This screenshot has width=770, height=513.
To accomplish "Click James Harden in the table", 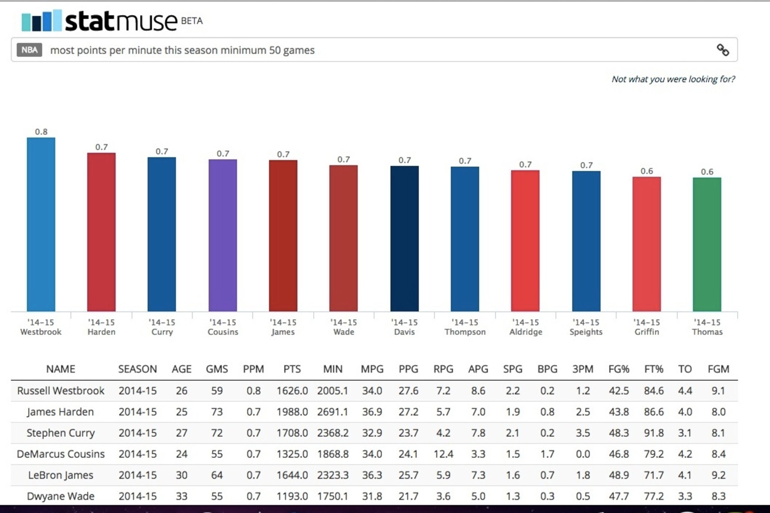I will 61,412.
